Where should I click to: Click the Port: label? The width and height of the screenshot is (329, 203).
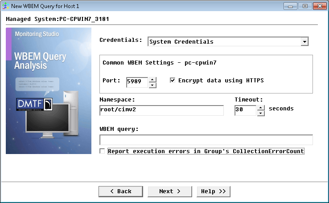(111, 81)
